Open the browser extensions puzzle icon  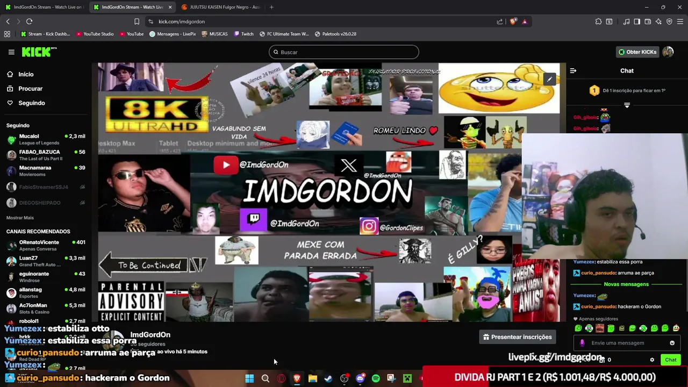[x=598, y=21]
